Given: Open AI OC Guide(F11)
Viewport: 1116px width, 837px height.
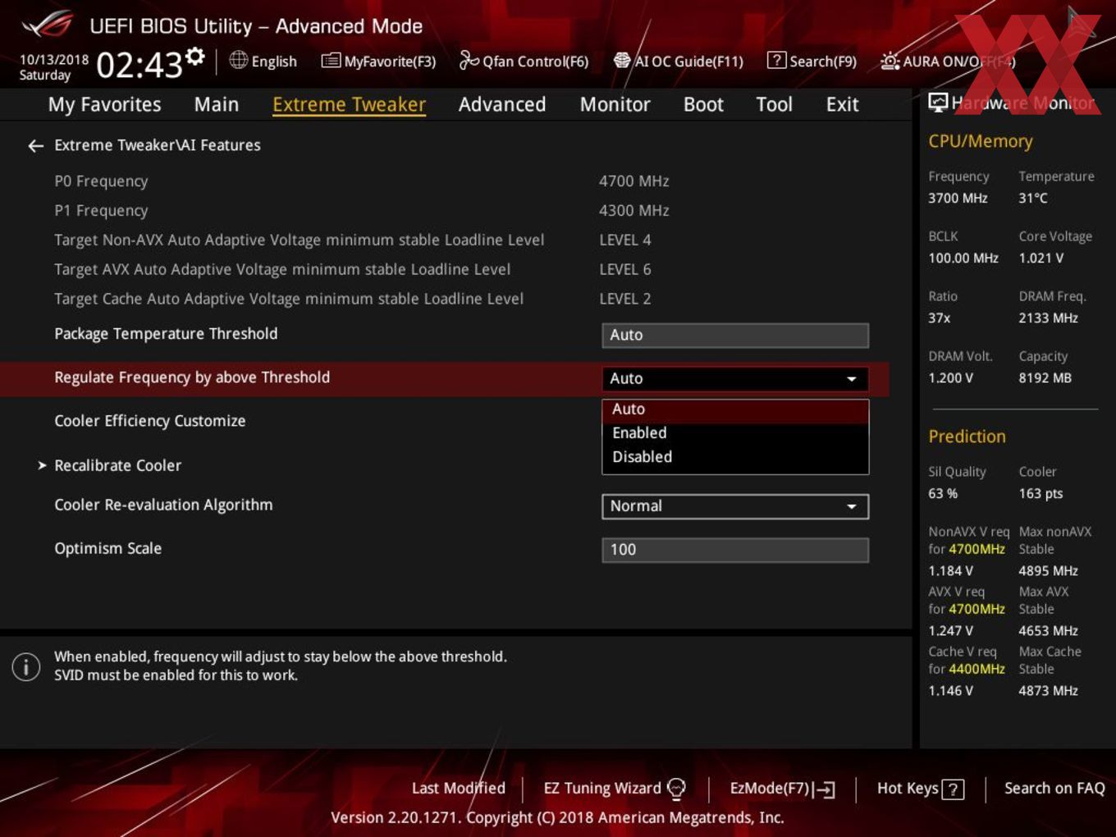Looking at the screenshot, I should (679, 62).
